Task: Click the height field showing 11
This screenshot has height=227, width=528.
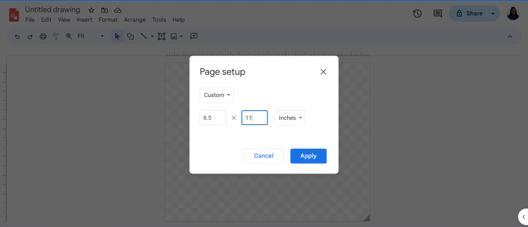Action: point(255,118)
